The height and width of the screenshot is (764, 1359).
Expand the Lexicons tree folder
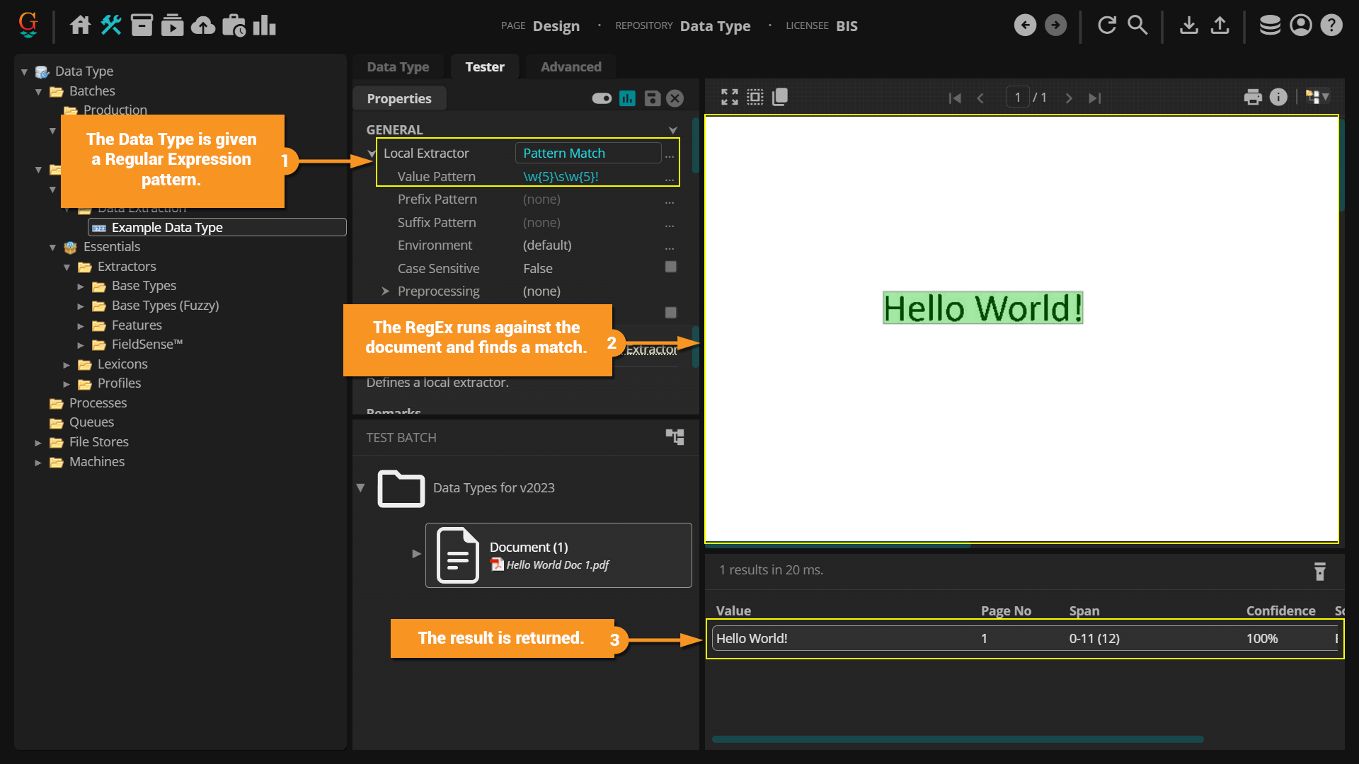(x=67, y=365)
